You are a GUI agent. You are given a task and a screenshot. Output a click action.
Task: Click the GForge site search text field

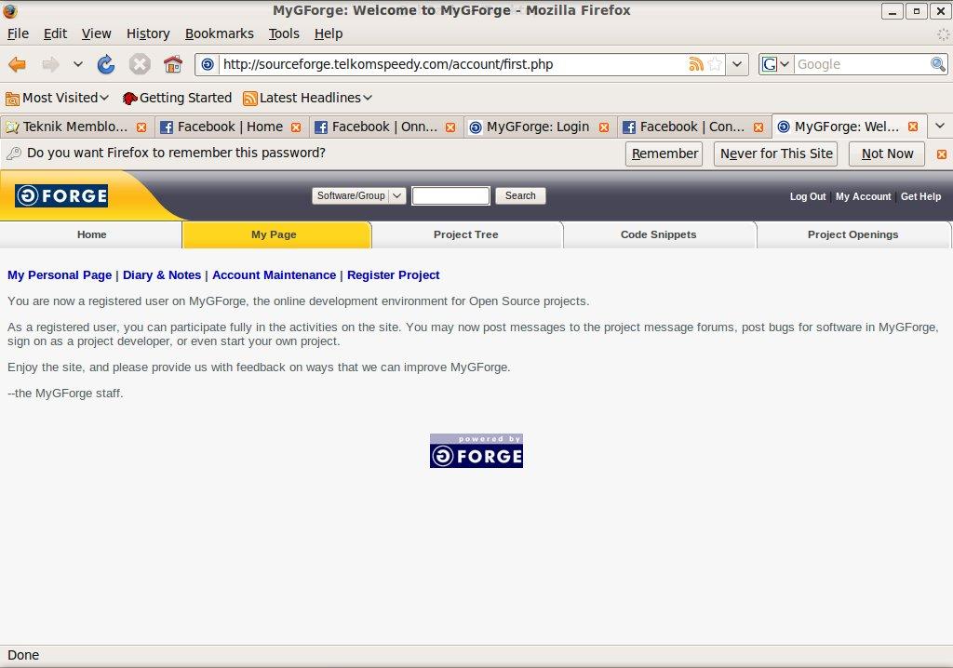coord(450,195)
